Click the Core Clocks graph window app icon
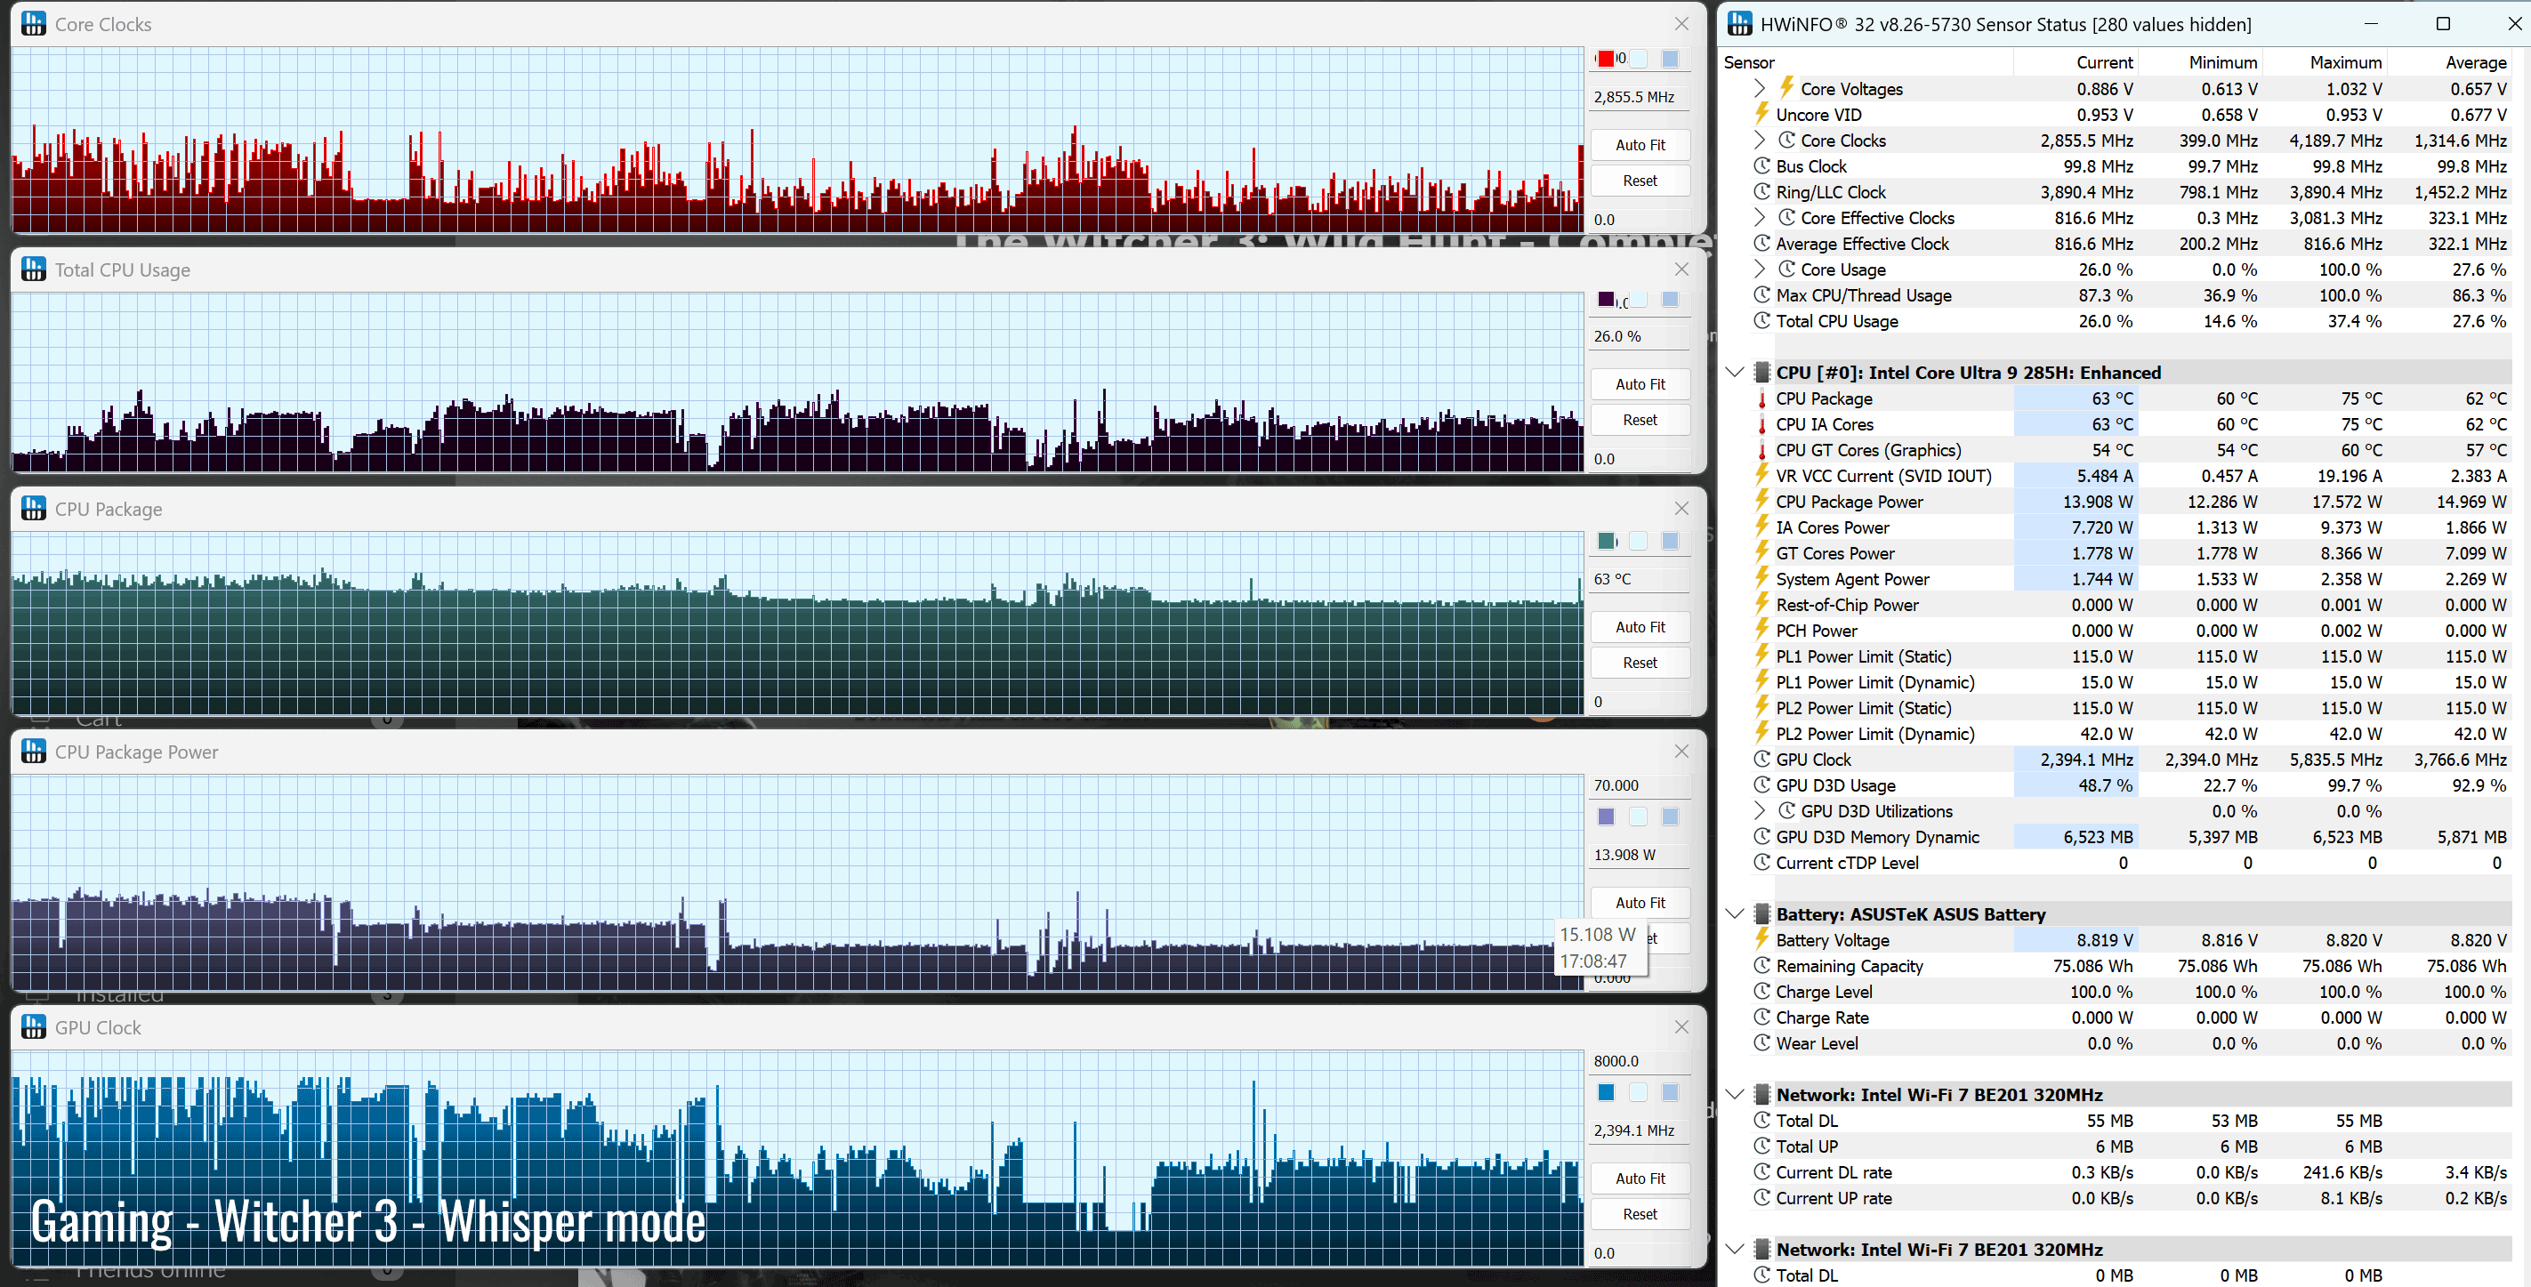 tap(34, 24)
